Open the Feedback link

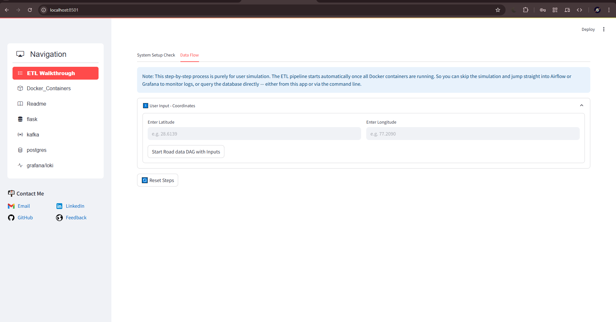tap(76, 218)
